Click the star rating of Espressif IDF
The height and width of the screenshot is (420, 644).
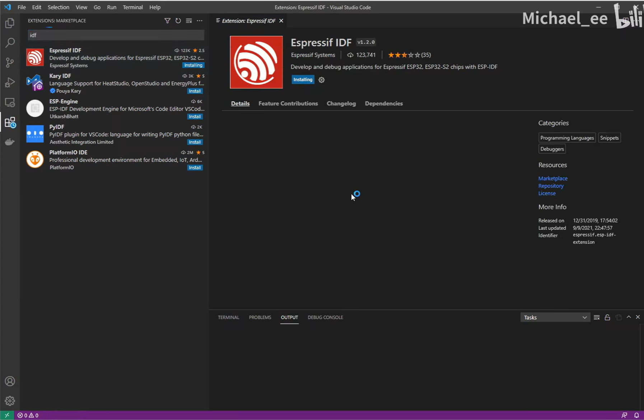pos(409,55)
